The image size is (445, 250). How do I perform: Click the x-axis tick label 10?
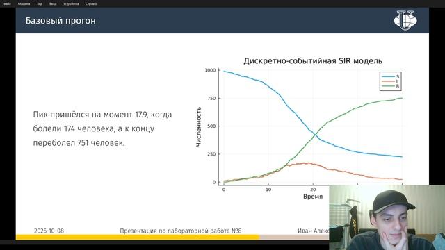click(x=268, y=190)
